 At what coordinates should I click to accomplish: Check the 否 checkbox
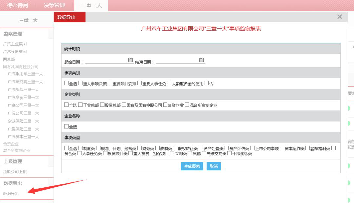(x=206, y=83)
